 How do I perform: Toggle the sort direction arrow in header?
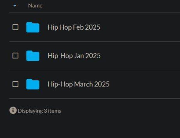pyautogui.click(x=15, y=6)
